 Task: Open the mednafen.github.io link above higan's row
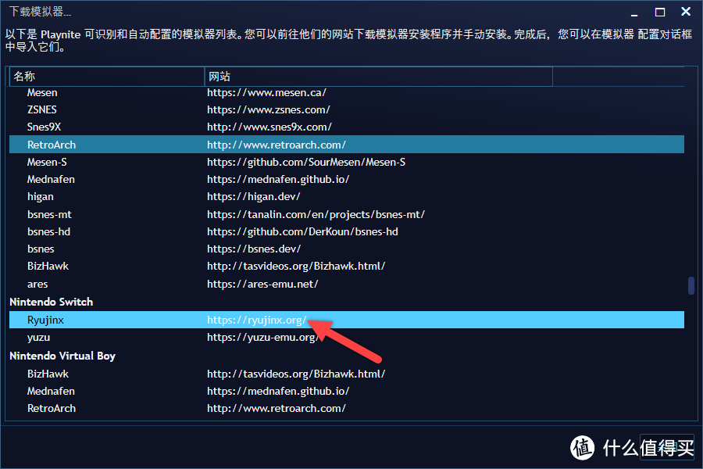pyautogui.click(x=278, y=179)
